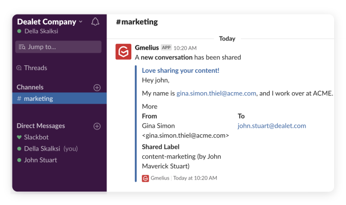Open the Love sharing your content link

tap(181, 71)
